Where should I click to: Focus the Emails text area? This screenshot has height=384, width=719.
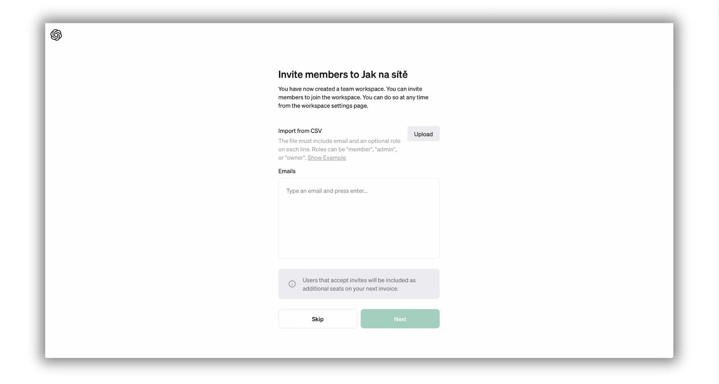(x=359, y=218)
